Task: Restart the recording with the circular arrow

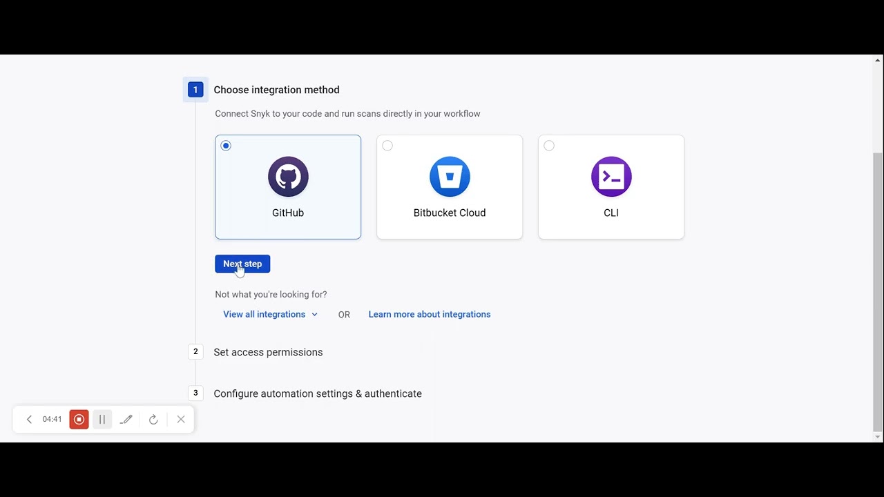Action: click(x=153, y=419)
